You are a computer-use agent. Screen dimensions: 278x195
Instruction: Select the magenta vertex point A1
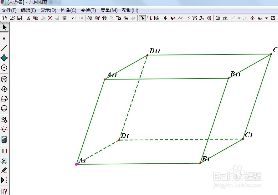(76, 164)
